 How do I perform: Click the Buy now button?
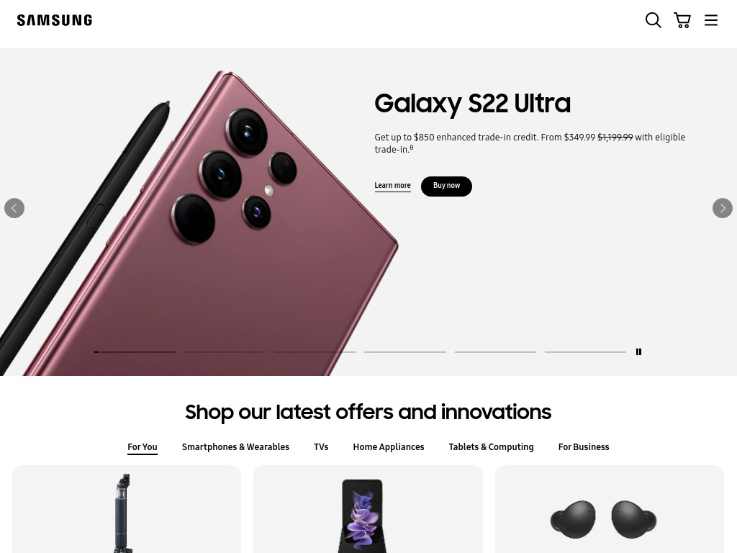(446, 186)
